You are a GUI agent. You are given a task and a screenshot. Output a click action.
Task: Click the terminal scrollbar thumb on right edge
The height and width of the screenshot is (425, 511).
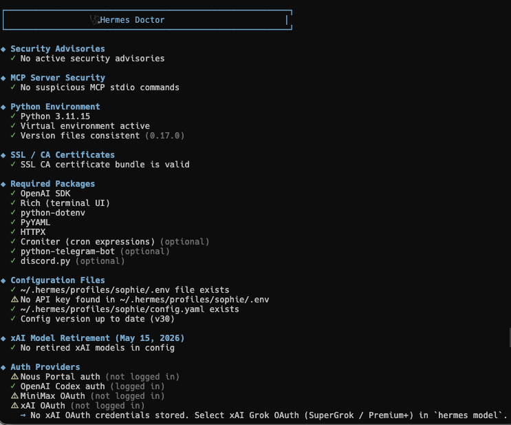510,338
